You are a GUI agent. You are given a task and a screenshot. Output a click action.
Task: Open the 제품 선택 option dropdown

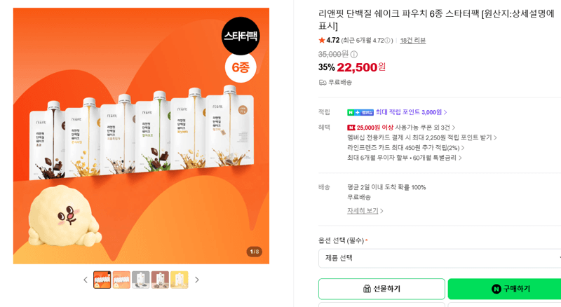click(x=440, y=258)
